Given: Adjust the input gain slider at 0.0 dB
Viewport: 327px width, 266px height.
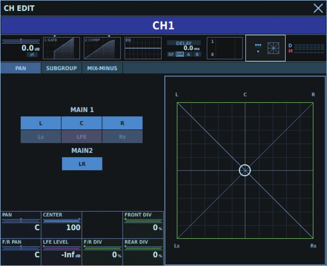Looking at the screenshot, I should pyautogui.click(x=21, y=42).
